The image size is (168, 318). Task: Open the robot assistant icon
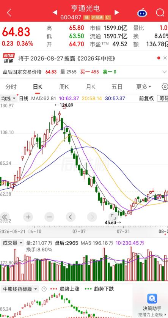142,13
